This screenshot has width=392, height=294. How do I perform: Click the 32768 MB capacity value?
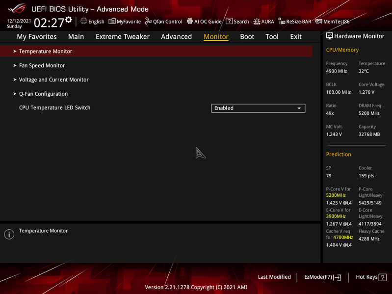point(369,134)
